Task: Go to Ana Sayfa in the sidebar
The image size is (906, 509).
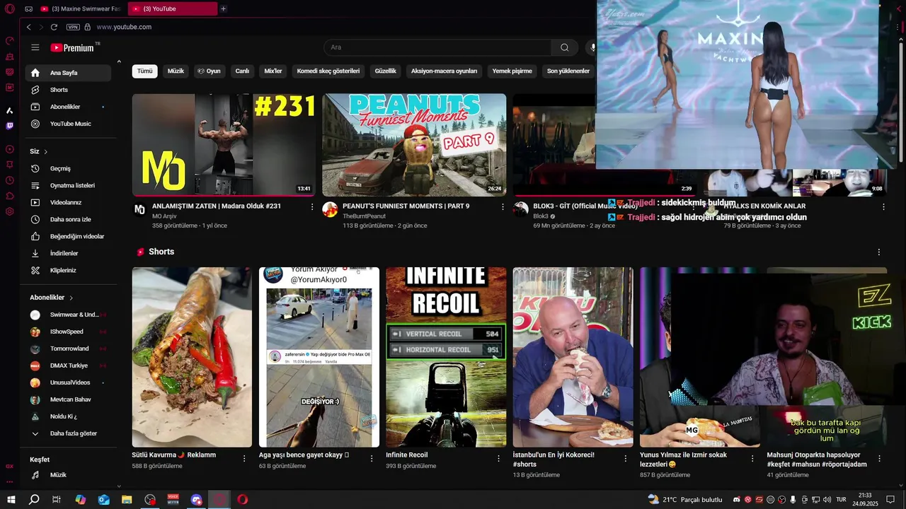Action: 68,73
